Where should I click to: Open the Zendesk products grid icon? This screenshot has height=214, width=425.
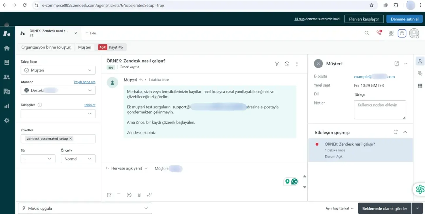391,33
